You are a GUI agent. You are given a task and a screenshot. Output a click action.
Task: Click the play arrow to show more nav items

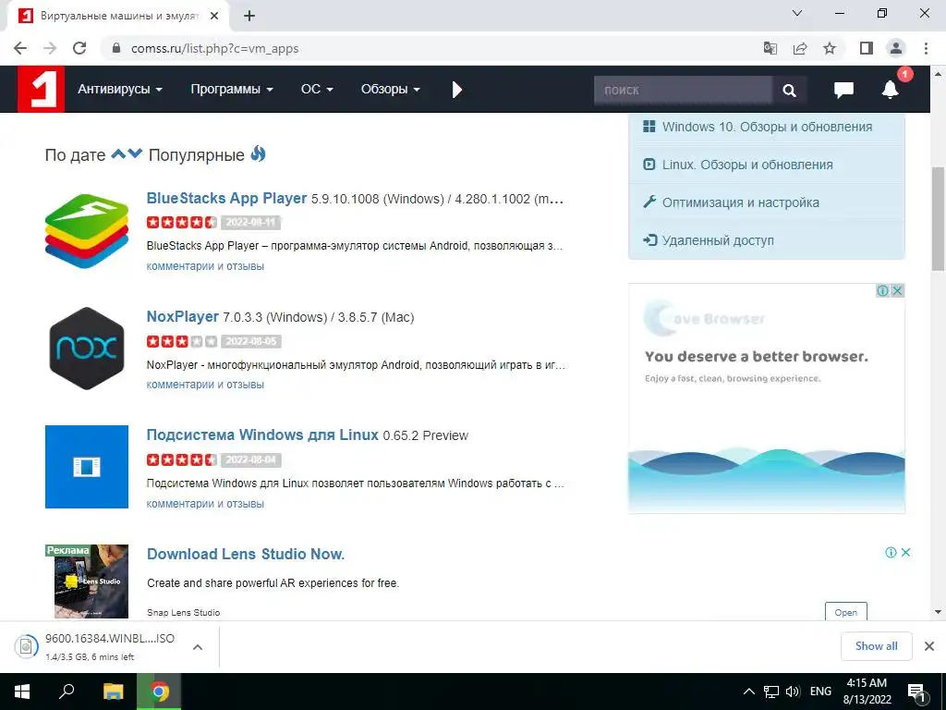coord(456,90)
